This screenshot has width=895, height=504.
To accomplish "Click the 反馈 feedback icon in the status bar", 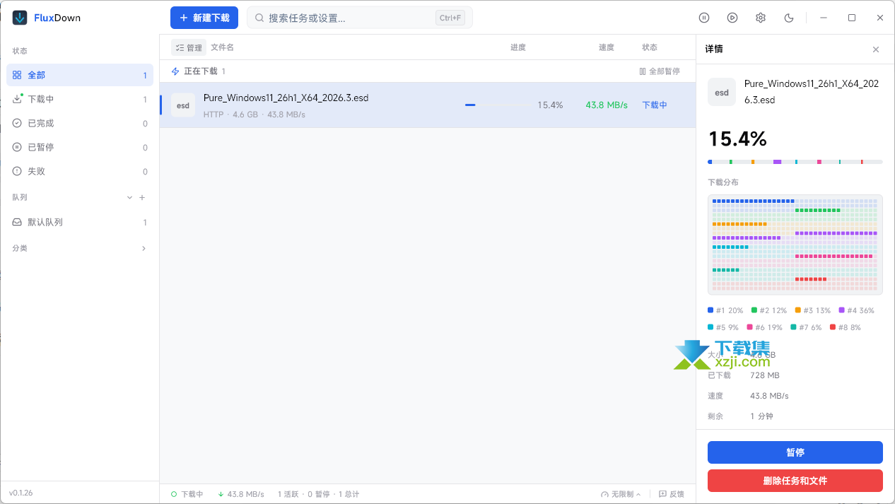I will coord(662,494).
